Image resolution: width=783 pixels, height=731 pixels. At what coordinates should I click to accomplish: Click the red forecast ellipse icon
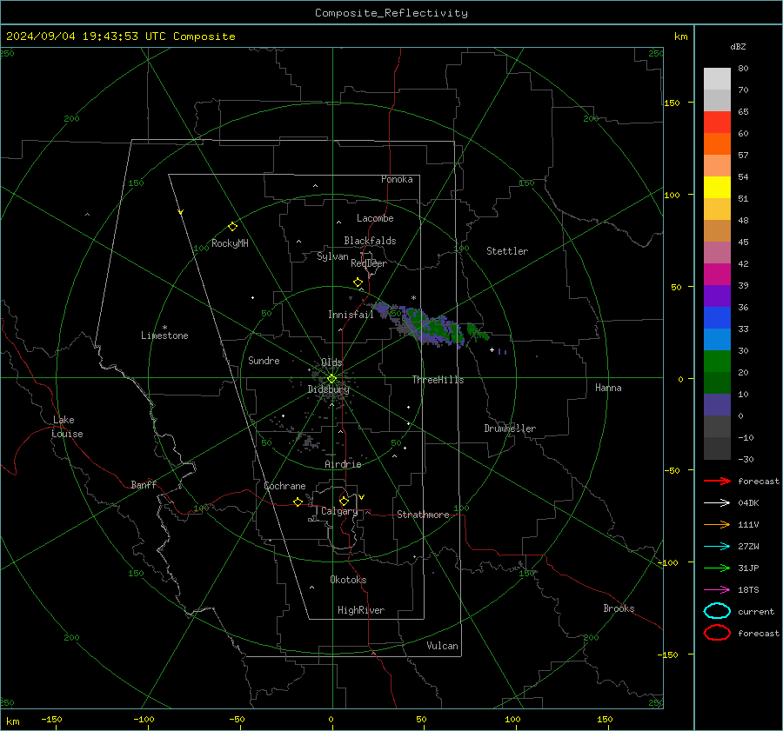pyautogui.click(x=717, y=633)
